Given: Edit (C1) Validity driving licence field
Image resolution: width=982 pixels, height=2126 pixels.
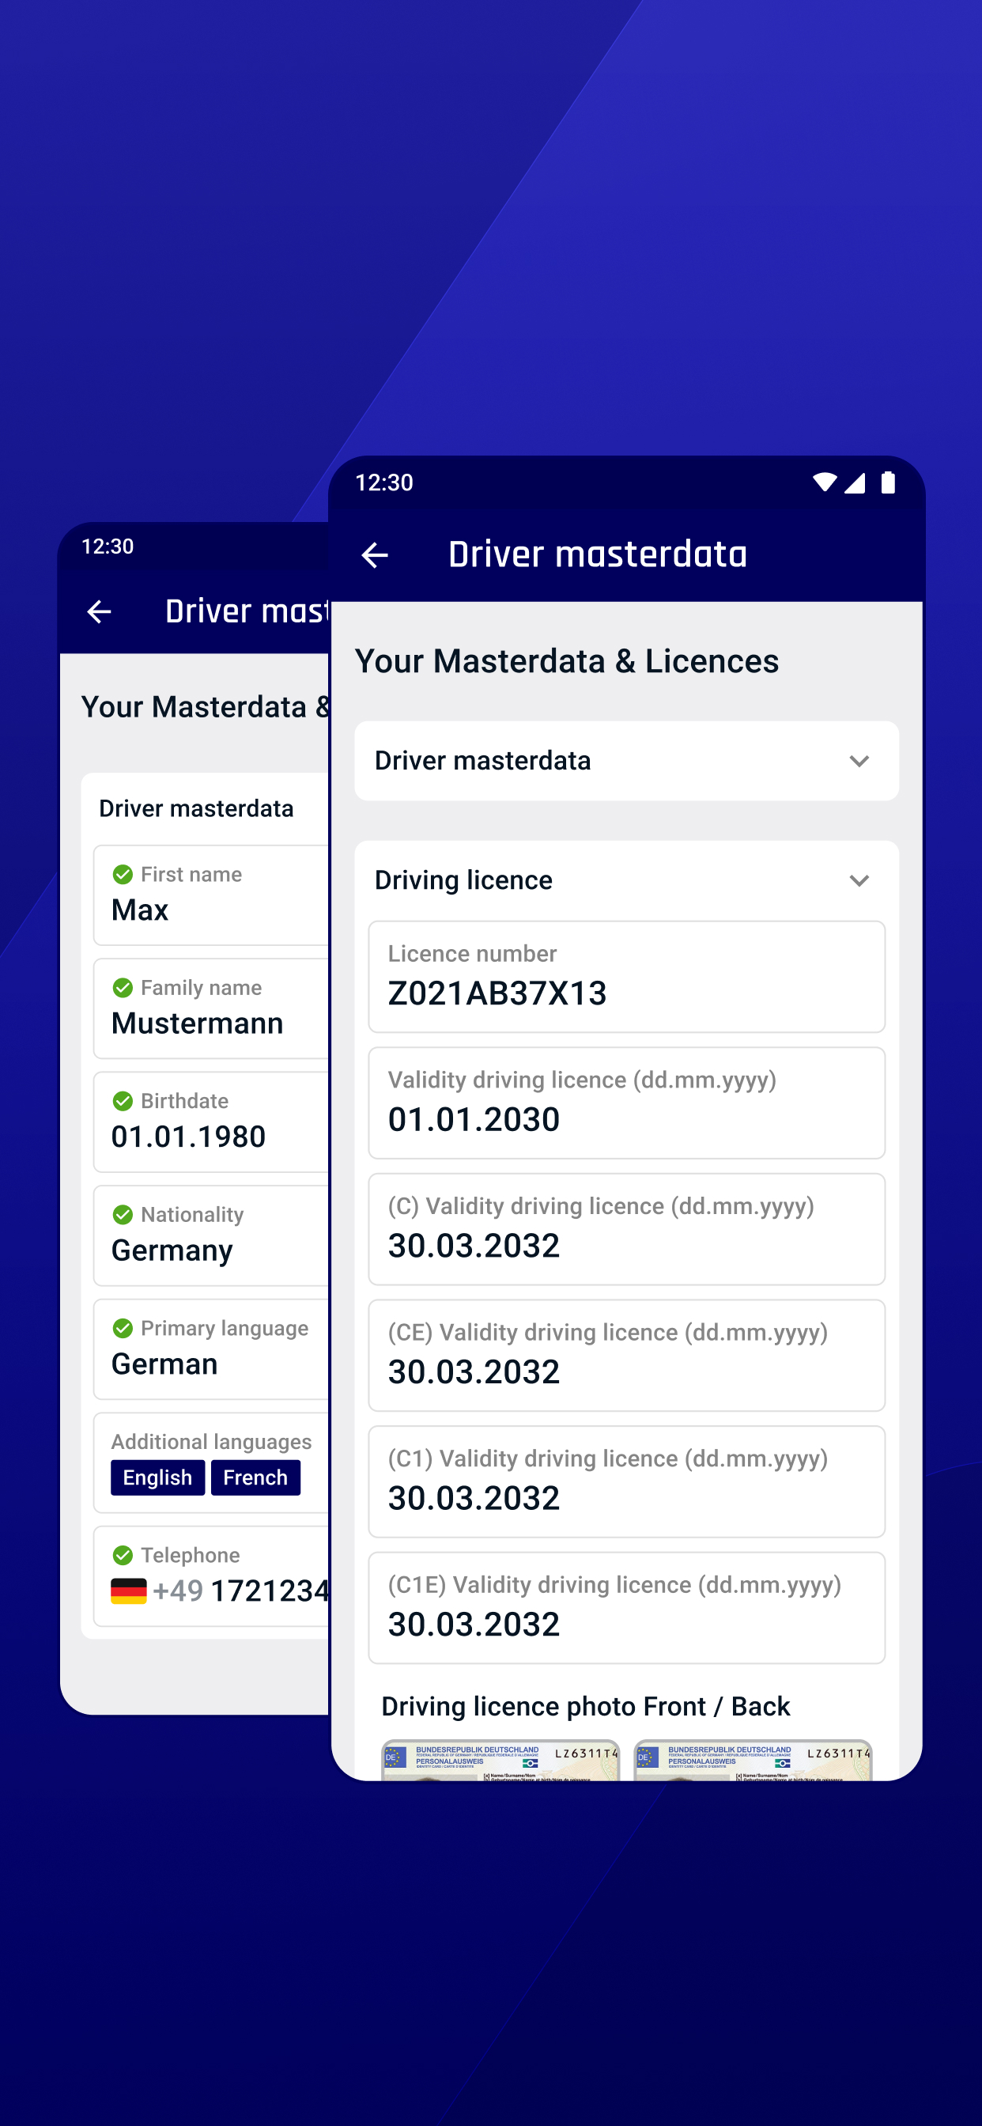Looking at the screenshot, I should tap(626, 1481).
